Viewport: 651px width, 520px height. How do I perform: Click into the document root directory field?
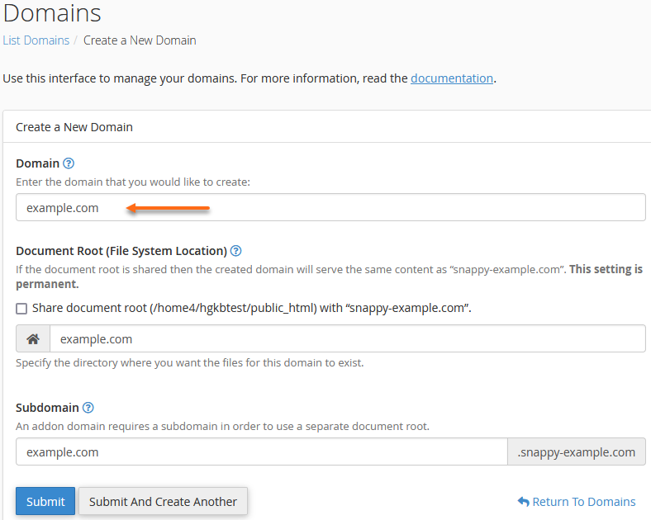click(347, 339)
